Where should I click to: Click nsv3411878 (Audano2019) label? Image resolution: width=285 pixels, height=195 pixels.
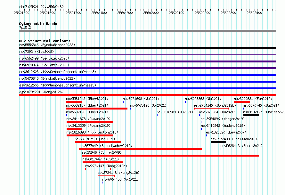point(88,119)
